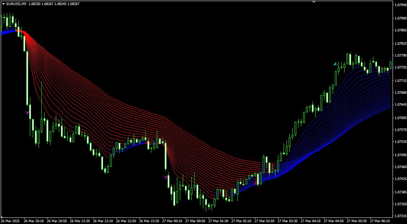Select the EURUSD,M5 symbol label
The height and width of the screenshot is (224, 407).
(x=16, y=4)
